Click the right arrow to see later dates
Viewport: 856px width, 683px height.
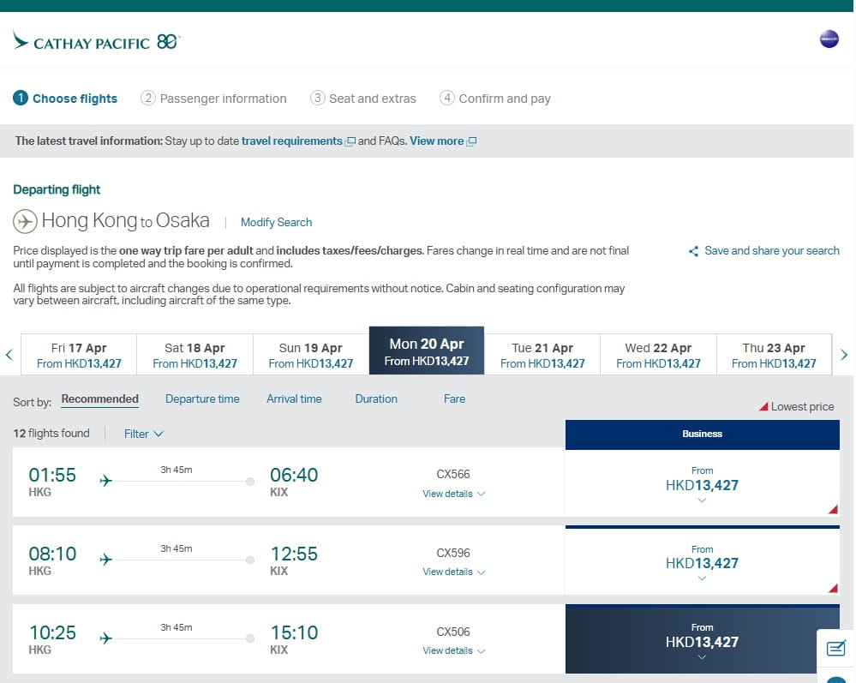pos(845,353)
